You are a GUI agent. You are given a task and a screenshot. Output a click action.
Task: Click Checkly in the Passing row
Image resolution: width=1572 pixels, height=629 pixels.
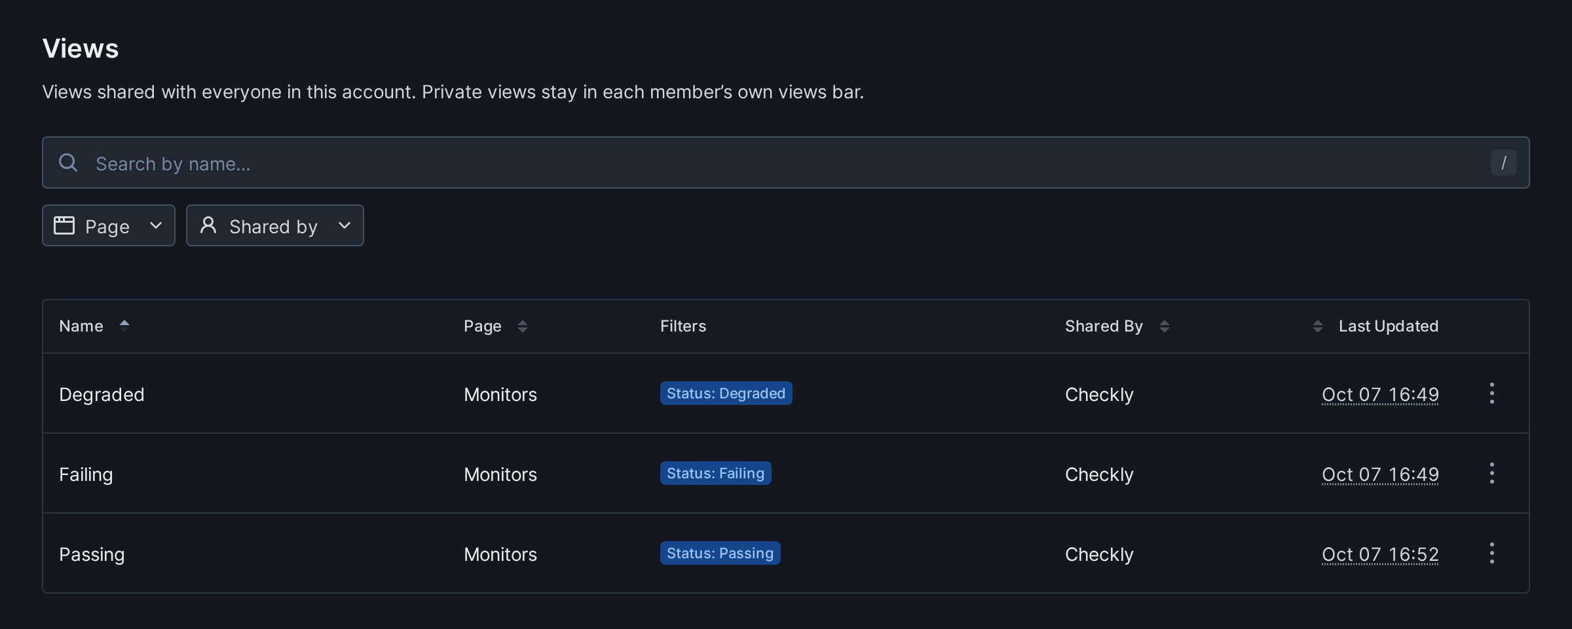(x=1099, y=554)
